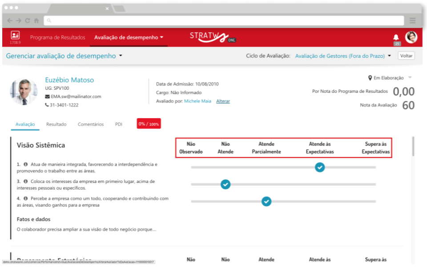
Task: Click the browser home icon
Action: point(36,20)
